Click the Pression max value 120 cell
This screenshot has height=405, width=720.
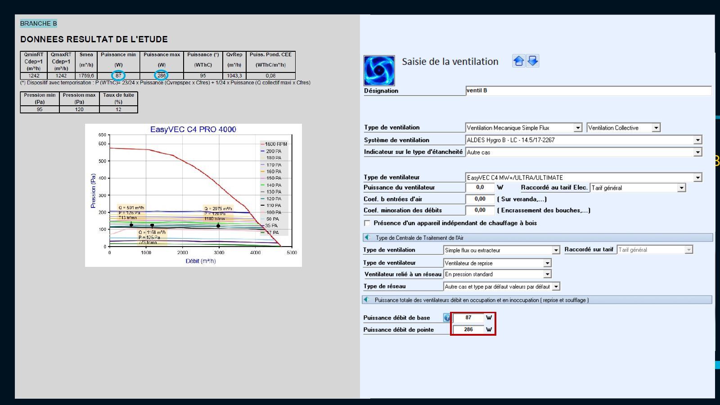click(79, 109)
